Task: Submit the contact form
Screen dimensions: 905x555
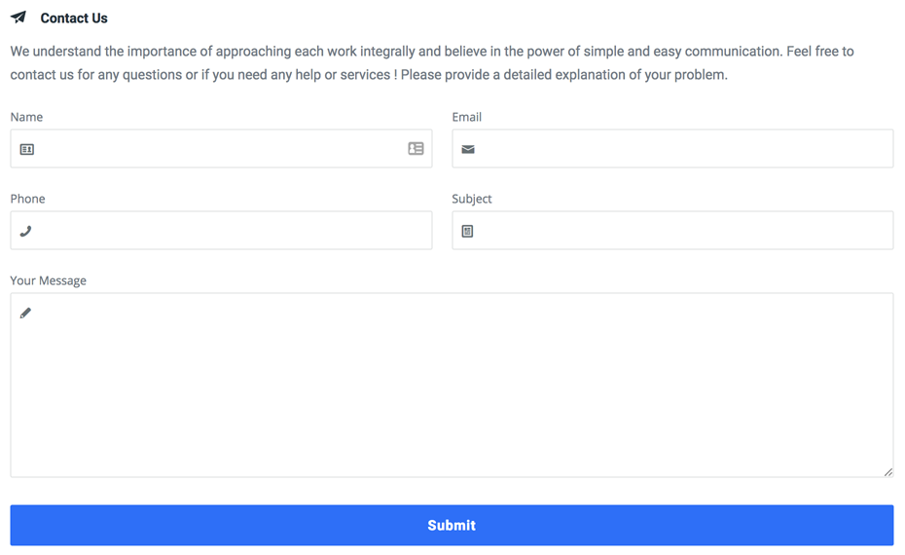Action: point(452,525)
